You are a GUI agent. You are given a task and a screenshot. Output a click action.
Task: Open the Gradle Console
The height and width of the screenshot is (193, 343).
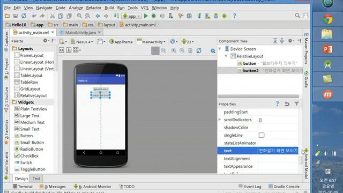coord(284,187)
